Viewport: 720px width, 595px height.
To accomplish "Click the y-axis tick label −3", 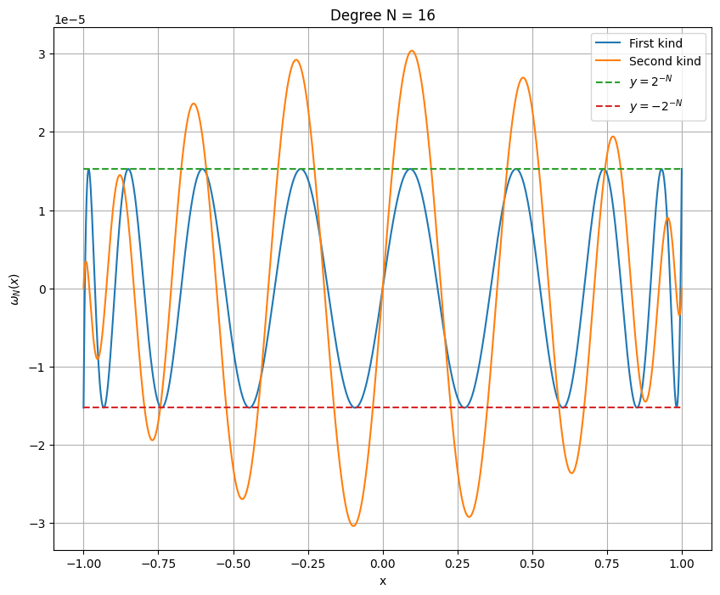I will pyautogui.click(x=37, y=524).
